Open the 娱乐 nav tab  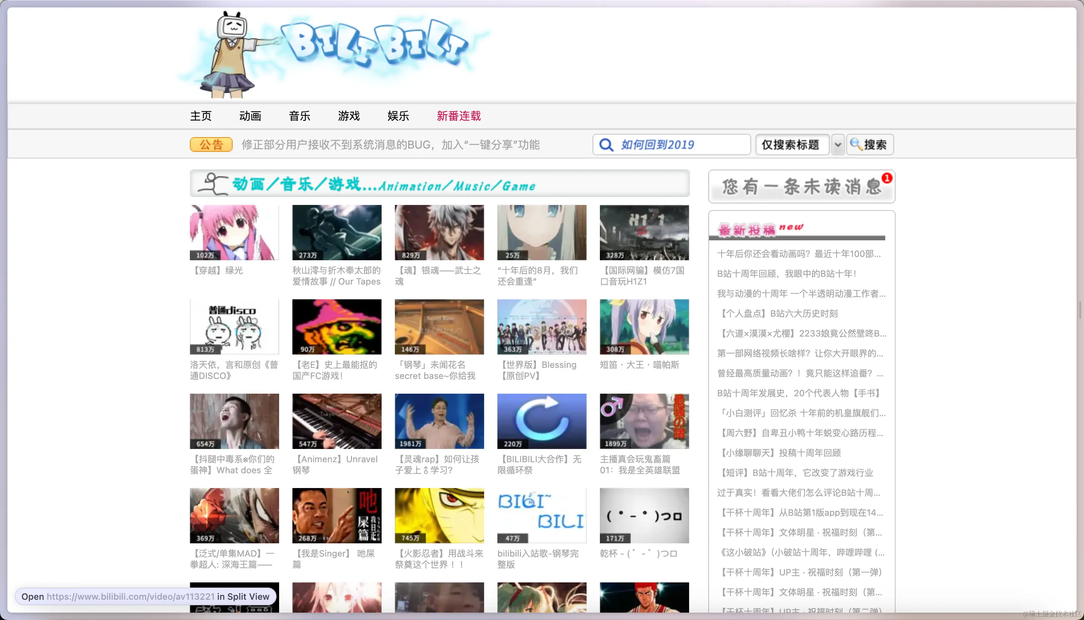398,116
